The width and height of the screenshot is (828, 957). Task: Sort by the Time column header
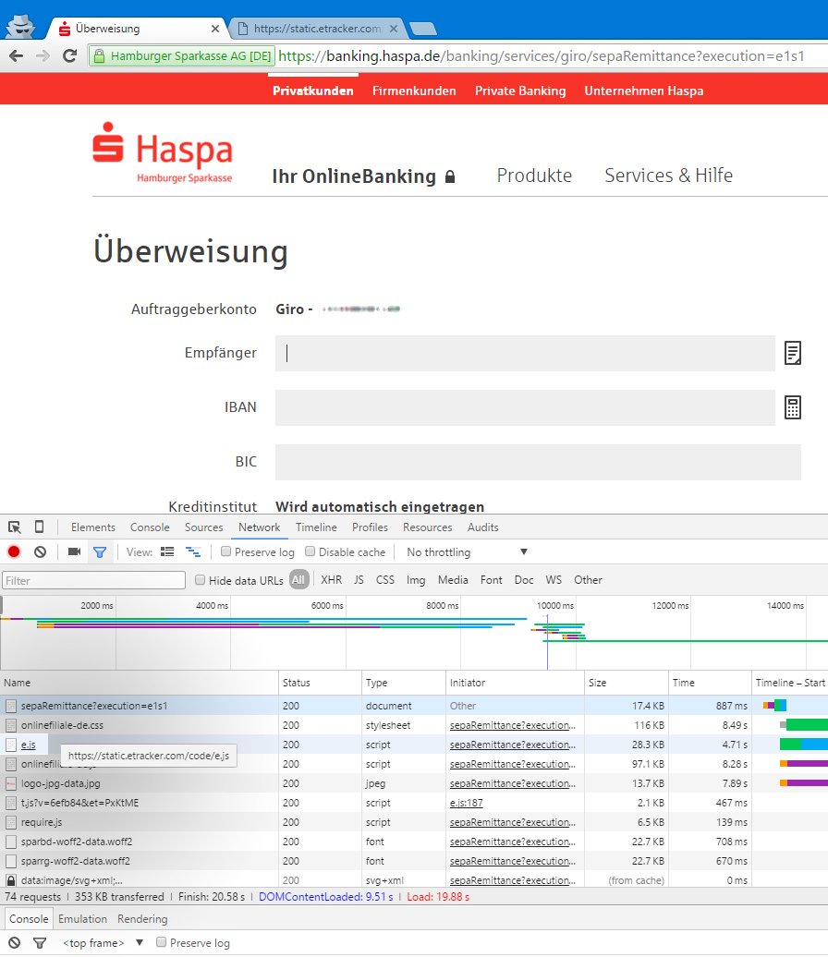[710, 683]
